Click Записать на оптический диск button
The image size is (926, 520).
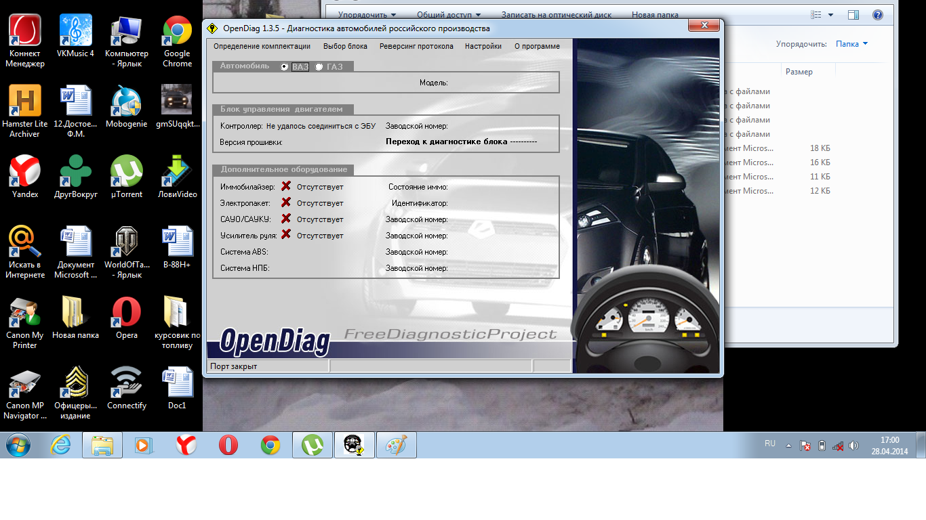556,15
